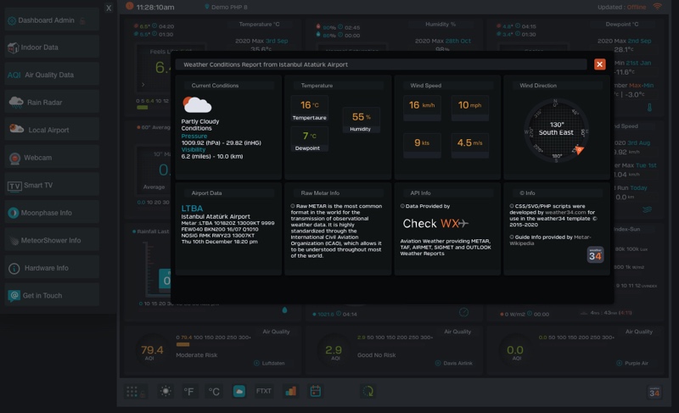Click the 9 kts wind speed value
Viewport: 679px width, 413px height.
pos(422,142)
